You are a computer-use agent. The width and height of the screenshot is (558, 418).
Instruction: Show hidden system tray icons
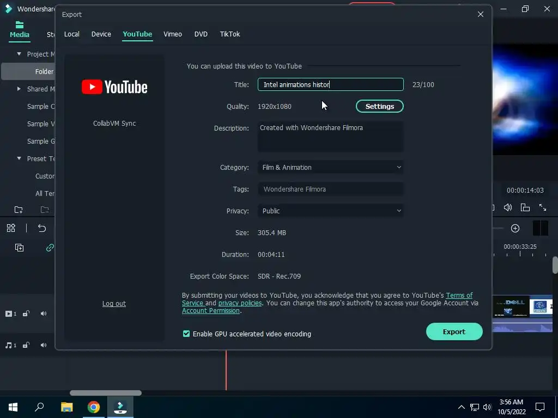tap(461, 407)
